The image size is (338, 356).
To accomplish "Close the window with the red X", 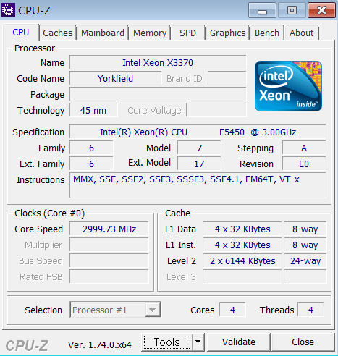I will point(321,10).
